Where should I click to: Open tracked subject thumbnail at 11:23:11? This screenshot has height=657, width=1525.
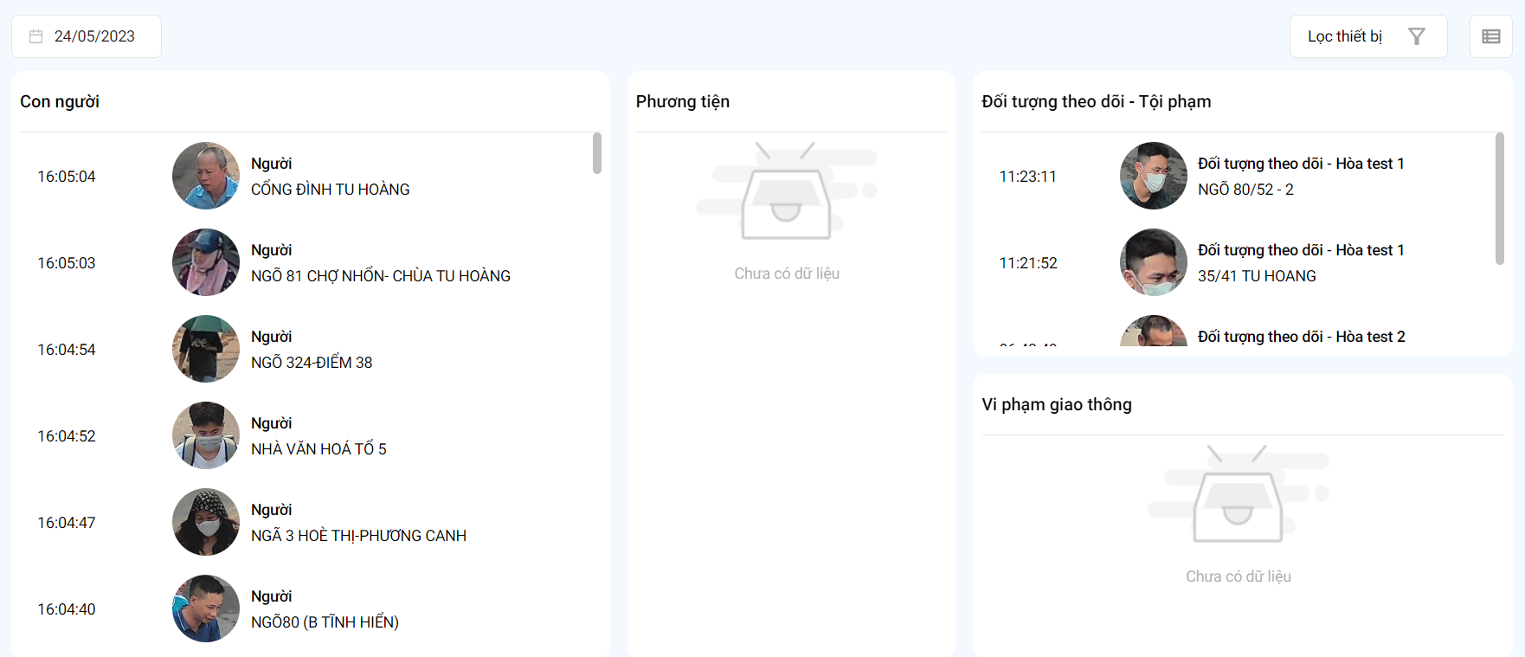(1154, 176)
